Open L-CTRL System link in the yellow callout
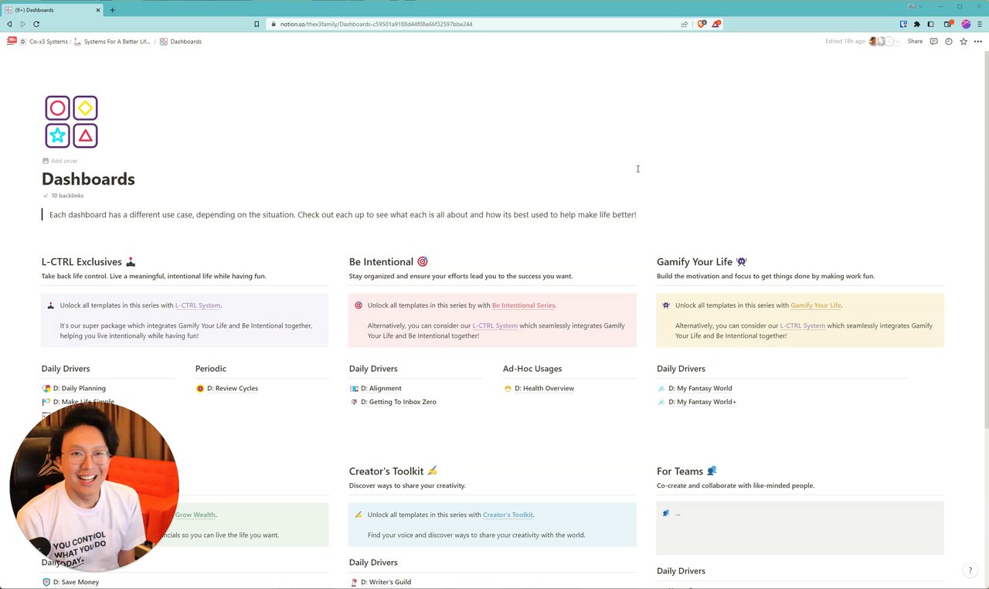This screenshot has width=989, height=589. pyautogui.click(x=802, y=325)
